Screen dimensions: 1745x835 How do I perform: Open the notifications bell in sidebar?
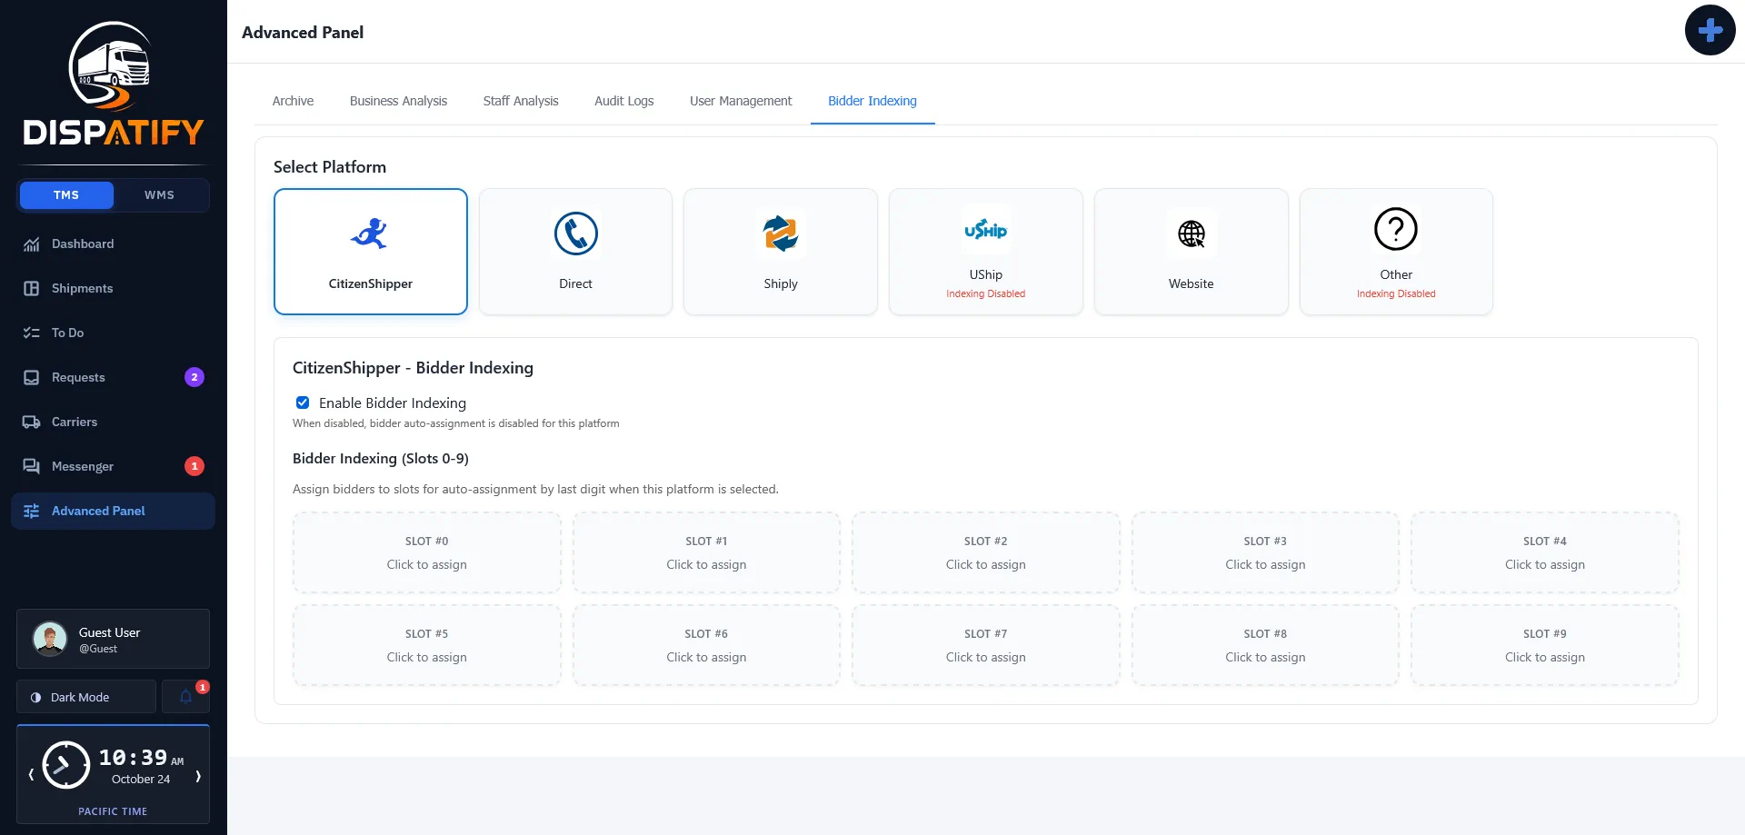coord(185,697)
